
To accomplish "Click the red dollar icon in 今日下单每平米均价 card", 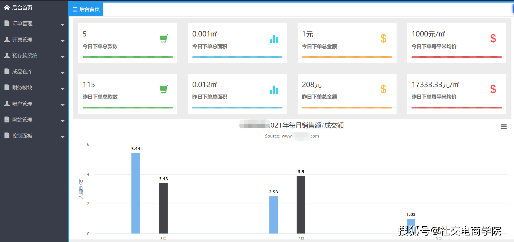I will tap(493, 38).
